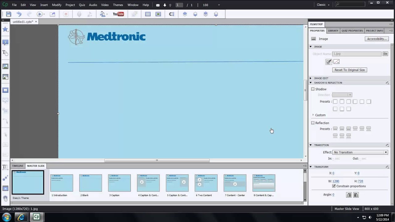This screenshot has height=222, width=395.
Task: Uncheck Constrain proportions
Action: point(334,186)
